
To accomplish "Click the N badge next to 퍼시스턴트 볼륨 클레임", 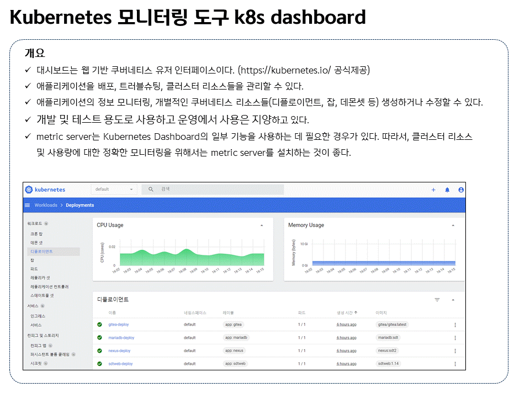I will [73, 354].
